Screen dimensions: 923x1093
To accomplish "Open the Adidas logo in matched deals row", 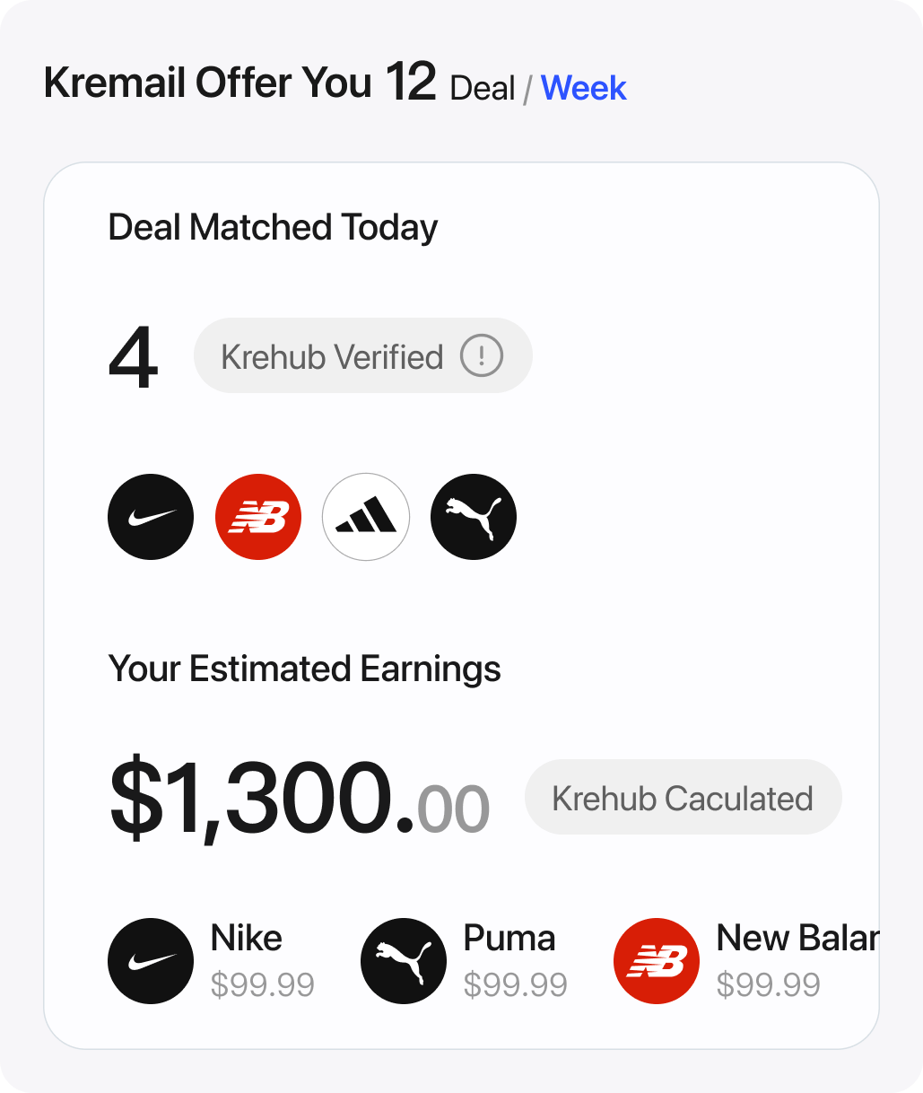I will click(366, 517).
